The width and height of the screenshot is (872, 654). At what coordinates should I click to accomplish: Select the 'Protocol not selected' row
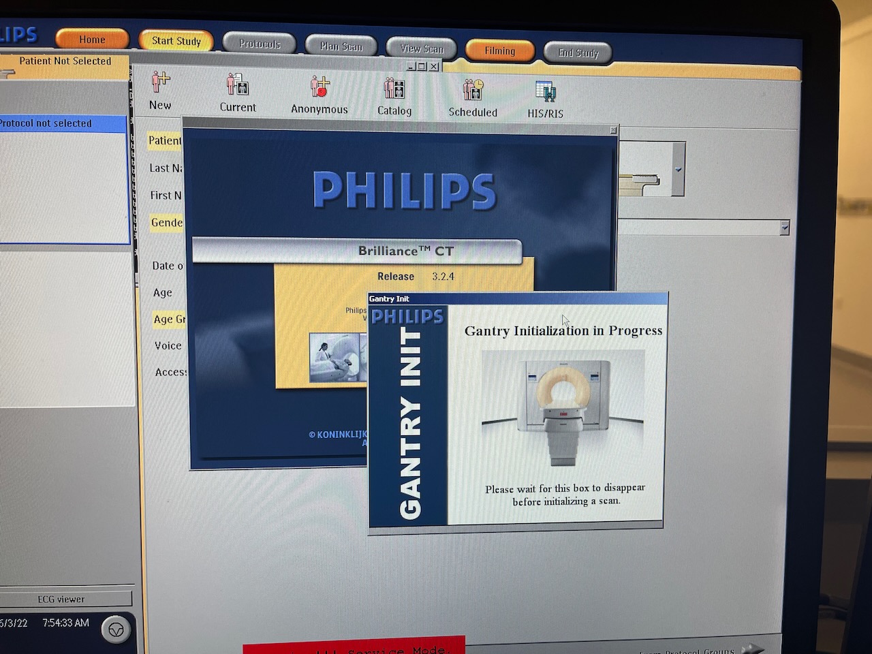(x=63, y=123)
